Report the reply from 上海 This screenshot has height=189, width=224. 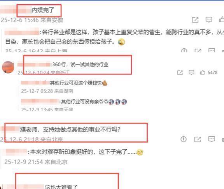click(x=184, y=50)
